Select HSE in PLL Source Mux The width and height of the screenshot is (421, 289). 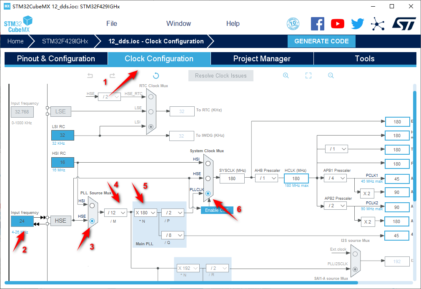click(x=92, y=221)
